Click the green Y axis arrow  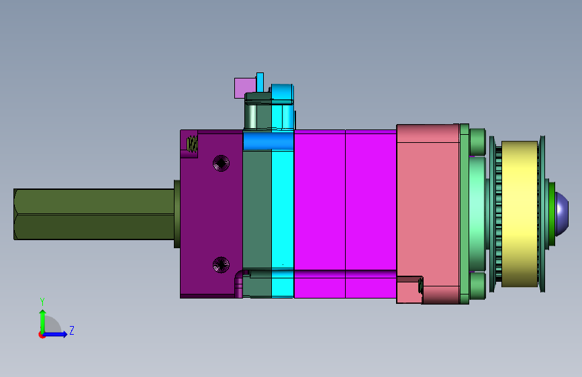43,321
